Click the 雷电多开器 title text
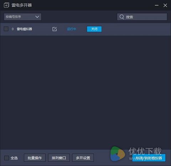171x166 pixels. tap(22, 5)
